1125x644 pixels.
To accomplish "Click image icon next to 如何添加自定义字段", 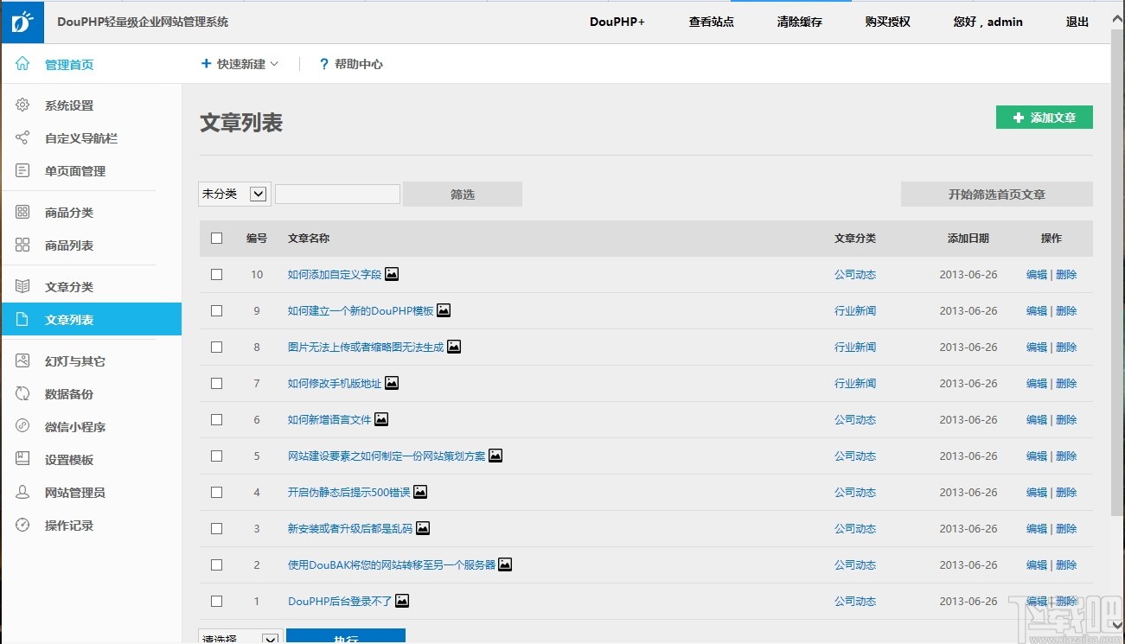I will (392, 274).
